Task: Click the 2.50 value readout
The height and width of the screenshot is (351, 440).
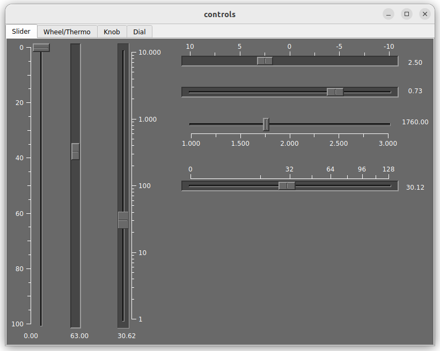Action: pyautogui.click(x=415, y=63)
